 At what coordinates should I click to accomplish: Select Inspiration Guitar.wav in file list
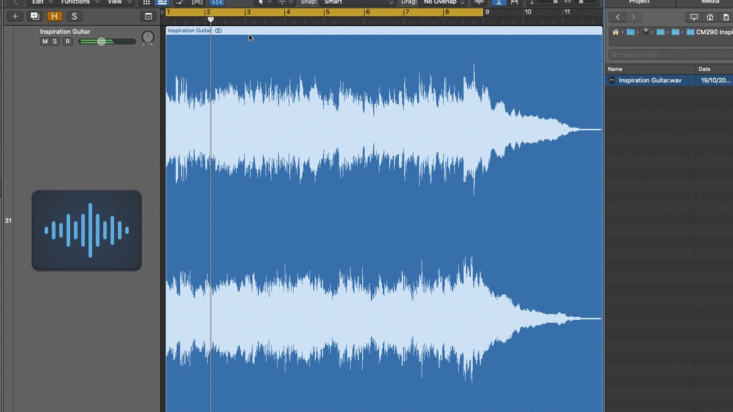(651, 80)
